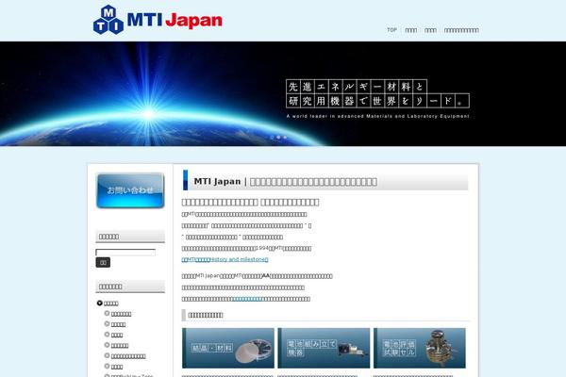This screenshot has width=566, height=377.
Task: Open the 電池評価試験セル product category banner
Action: (420, 348)
